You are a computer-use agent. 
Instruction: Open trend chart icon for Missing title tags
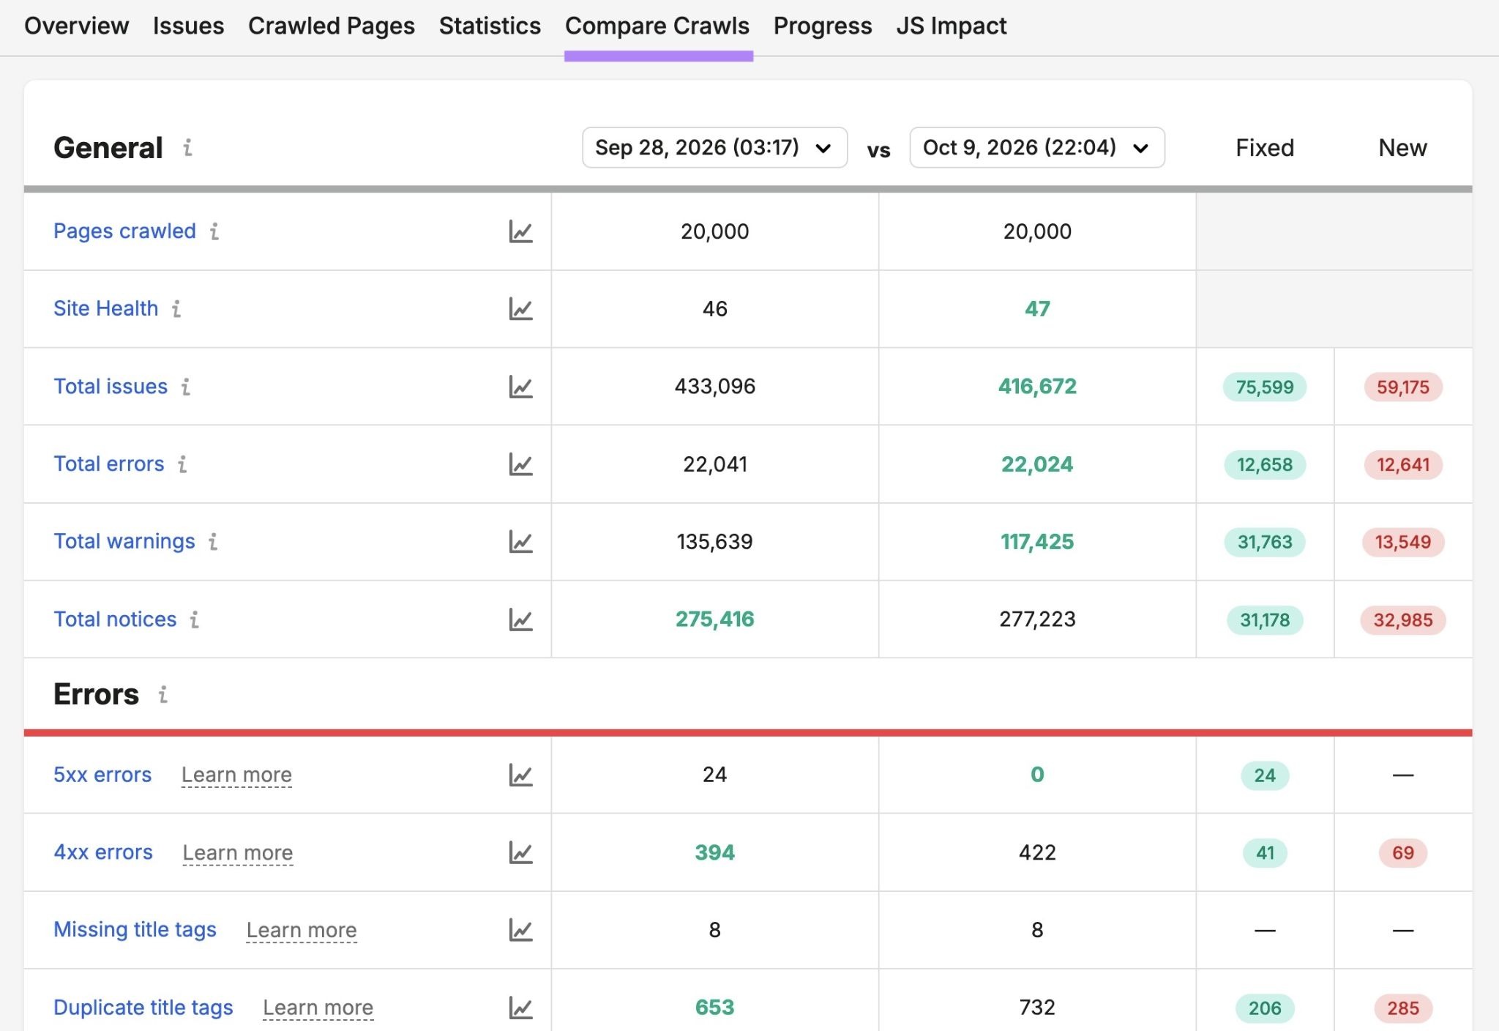[x=520, y=930]
